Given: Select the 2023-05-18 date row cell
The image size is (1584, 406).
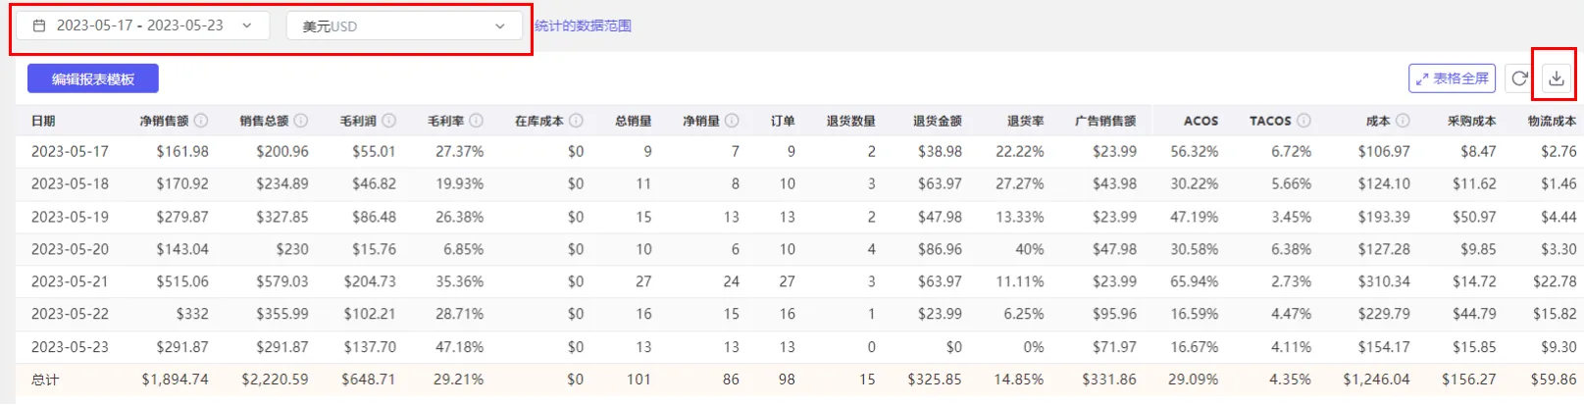Looking at the screenshot, I should 70,183.
